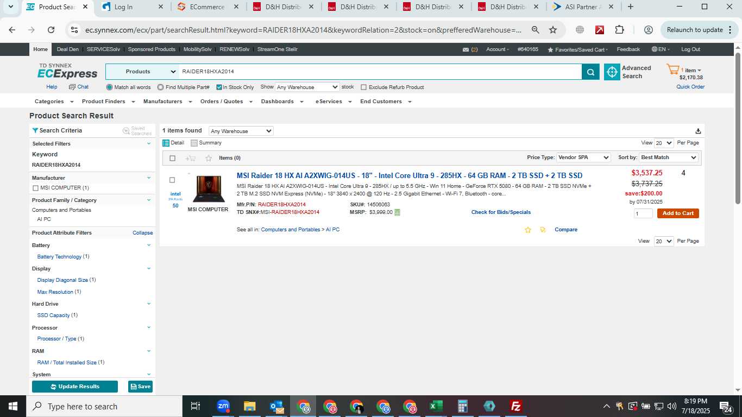Select Match all words radio button

point(110,87)
